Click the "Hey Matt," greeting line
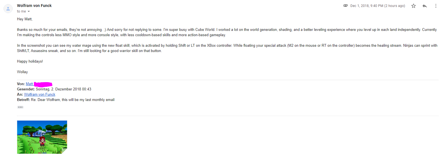Viewport: 442px width, 158px height. point(25,19)
